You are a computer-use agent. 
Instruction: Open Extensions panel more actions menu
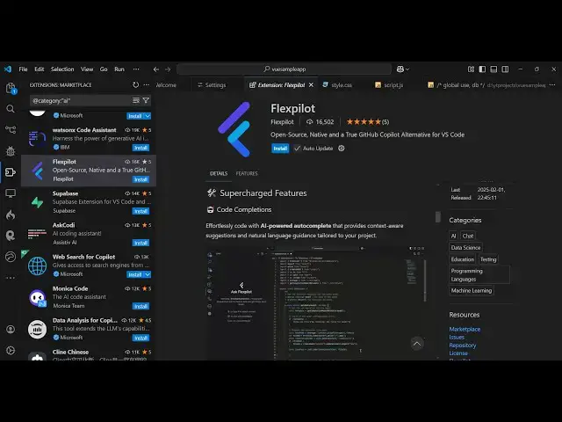[x=147, y=84]
